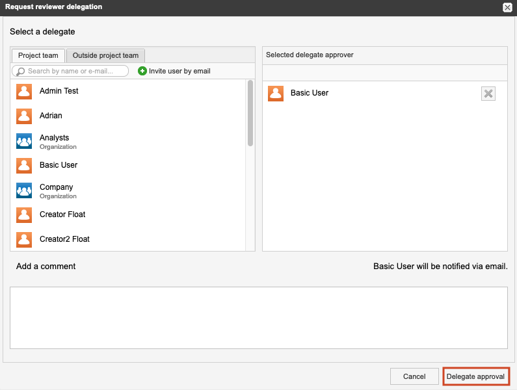Open Invite user by email link

(179, 71)
